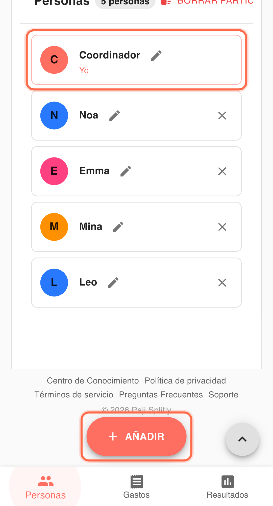The height and width of the screenshot is (506, 273).
Task: Remove Mina from the people list
Action: click(222, 227)
